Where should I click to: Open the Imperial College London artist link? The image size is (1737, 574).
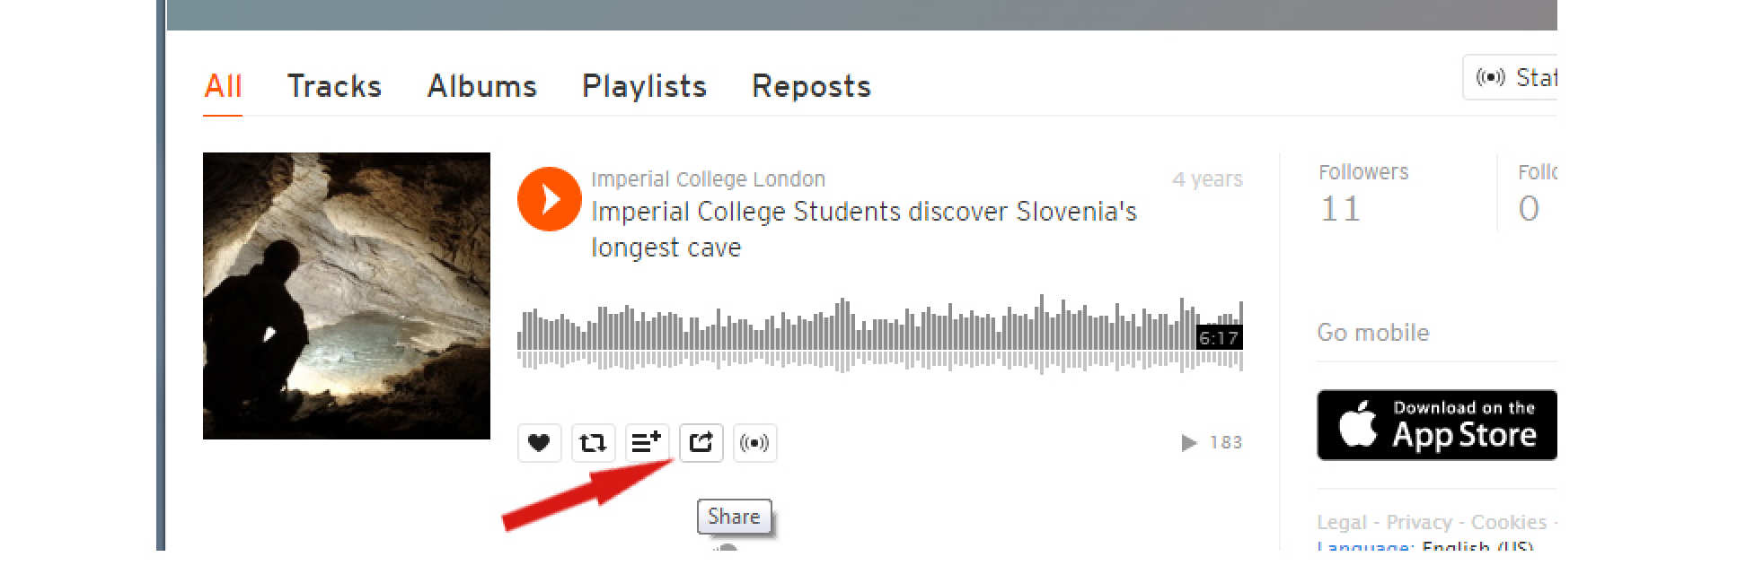point(708,179)
